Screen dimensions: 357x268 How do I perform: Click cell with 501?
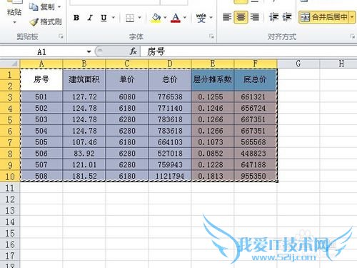coord(41,97)
